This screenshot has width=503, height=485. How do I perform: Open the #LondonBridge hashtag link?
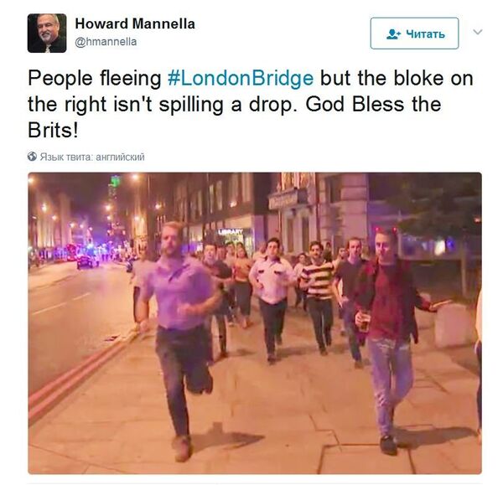(x=241, y=79)
